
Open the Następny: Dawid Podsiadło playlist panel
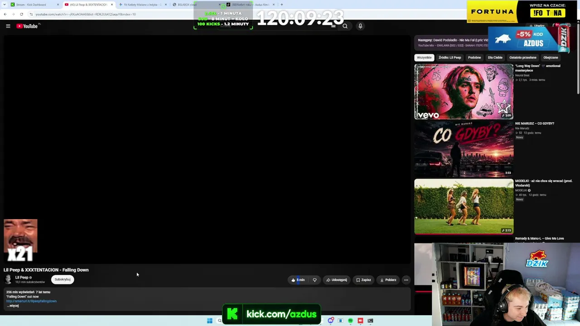(451, 42)
